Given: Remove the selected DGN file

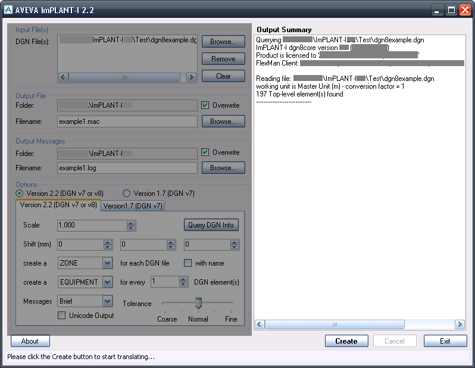Looking at the screenshot, I should click(223, 59).
